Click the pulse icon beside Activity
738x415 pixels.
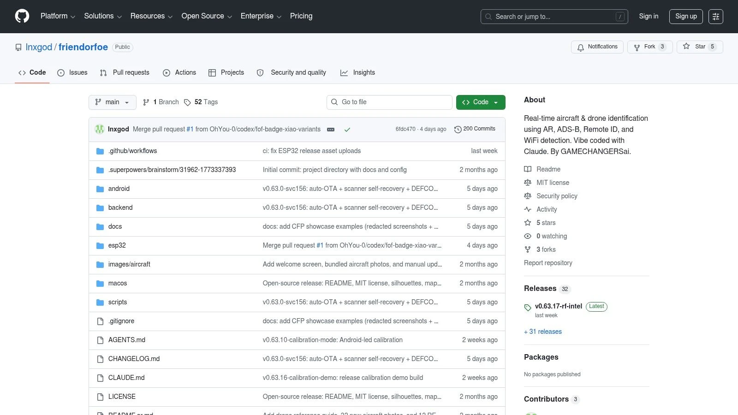528,209
